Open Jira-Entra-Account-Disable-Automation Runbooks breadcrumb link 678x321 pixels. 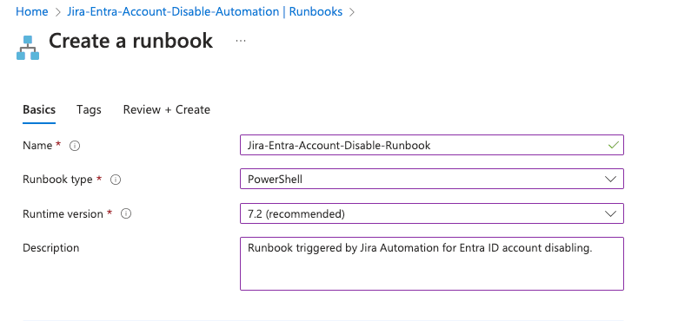pyautogui.click(x=204, y=11)
